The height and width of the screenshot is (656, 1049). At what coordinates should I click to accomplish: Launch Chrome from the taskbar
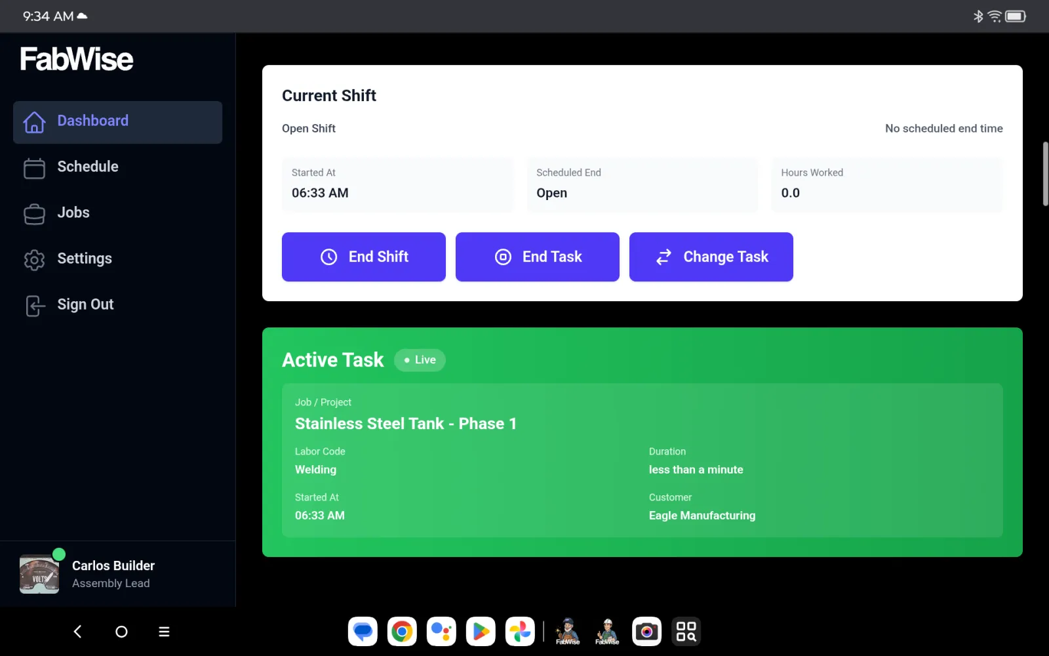point(402,632)
